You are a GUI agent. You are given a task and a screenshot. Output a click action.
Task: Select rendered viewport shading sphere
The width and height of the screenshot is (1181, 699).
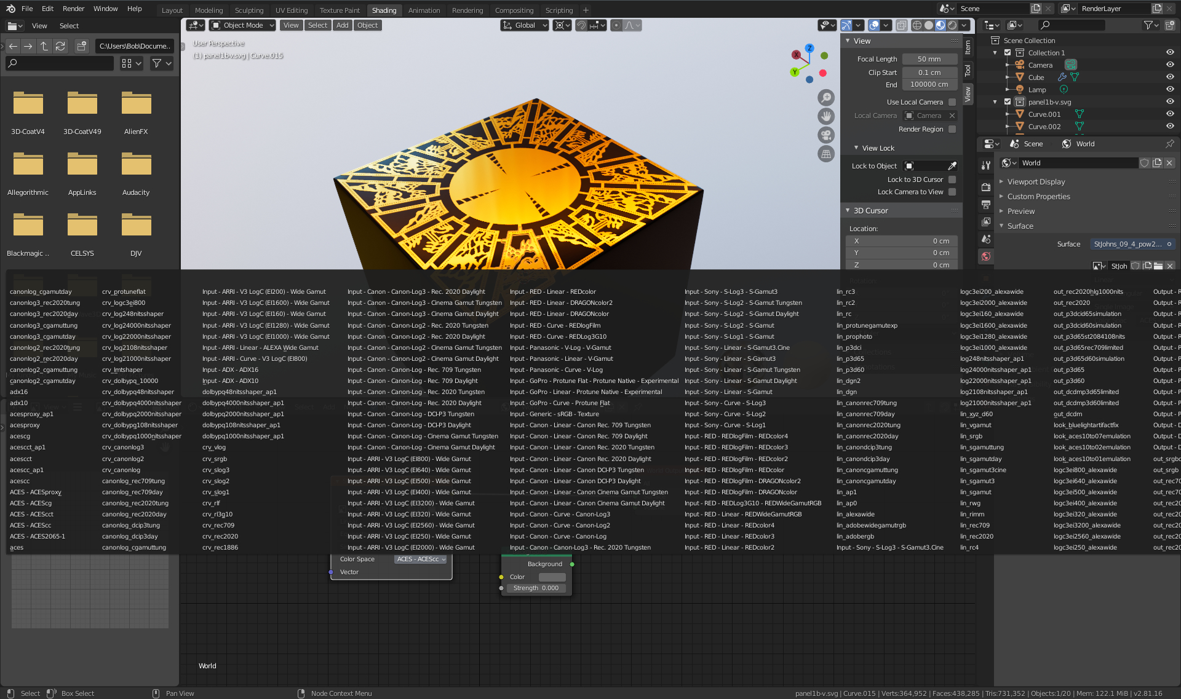952,25
